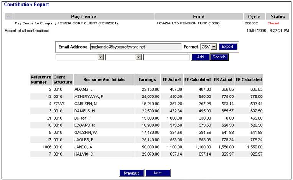The width and height of the screenshot is (293, 180).
Task: Click the search criteria text field
Action: [x=166, y=57]
